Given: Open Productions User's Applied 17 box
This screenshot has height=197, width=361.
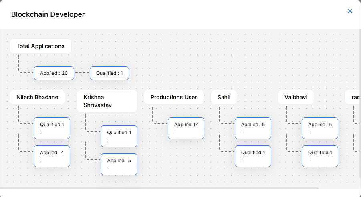Looking at the screenshot, I should pos(186,128).
